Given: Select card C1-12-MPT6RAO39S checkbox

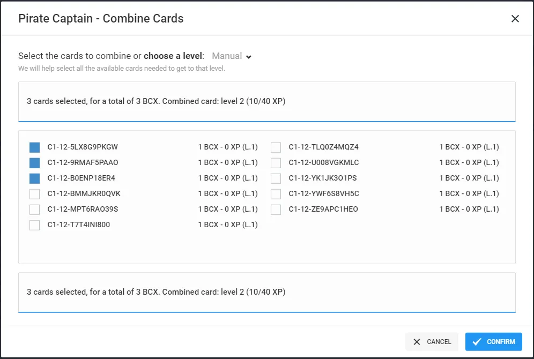Looking at the screenshot, I should pyautogui.click(x=34, y=210).
